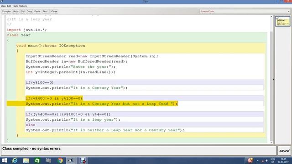
Task: Open the Windows Store taskbar icon
Action: coord(37,160)
